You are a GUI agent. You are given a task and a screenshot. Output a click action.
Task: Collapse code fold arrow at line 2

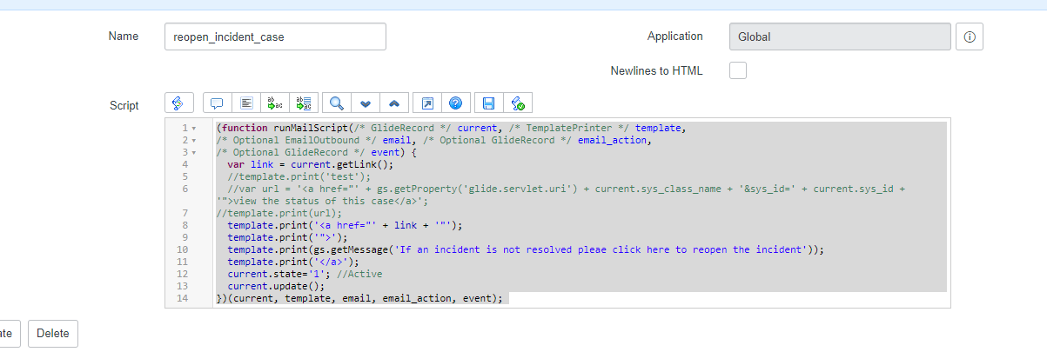pyautogui.click(x=193, y=140)
